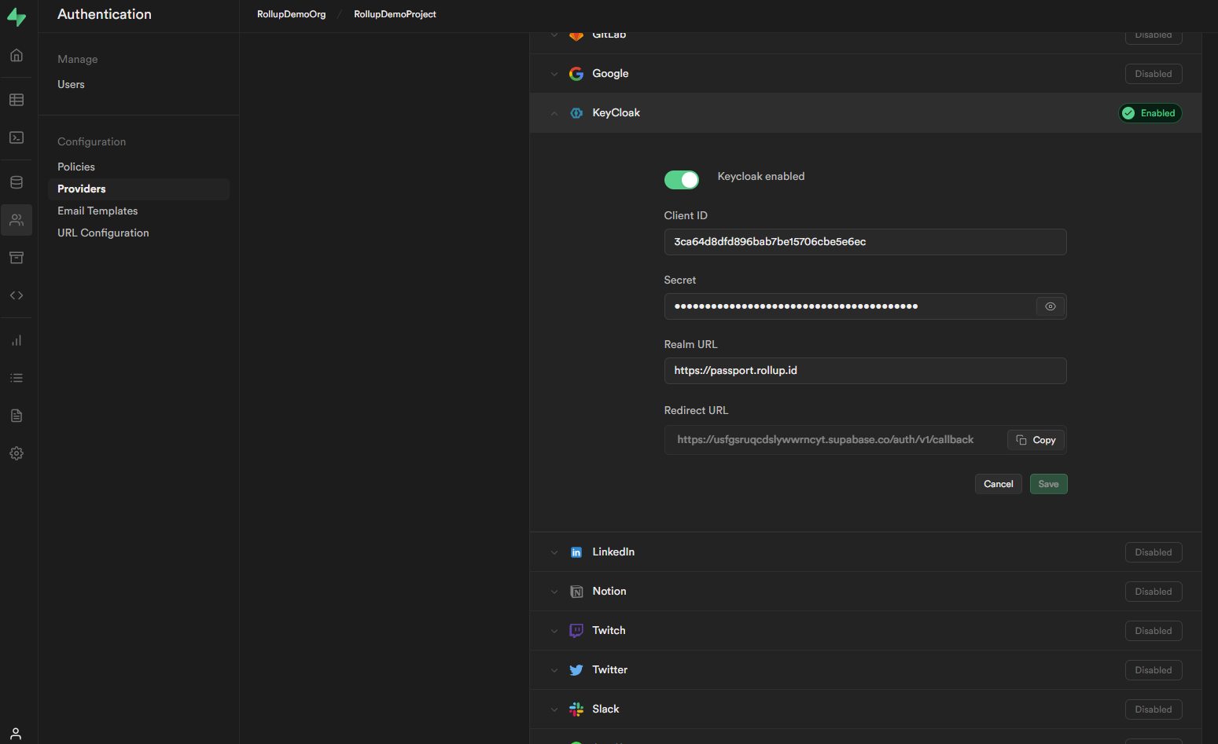Click the Realm URL input field

point(865,371)
